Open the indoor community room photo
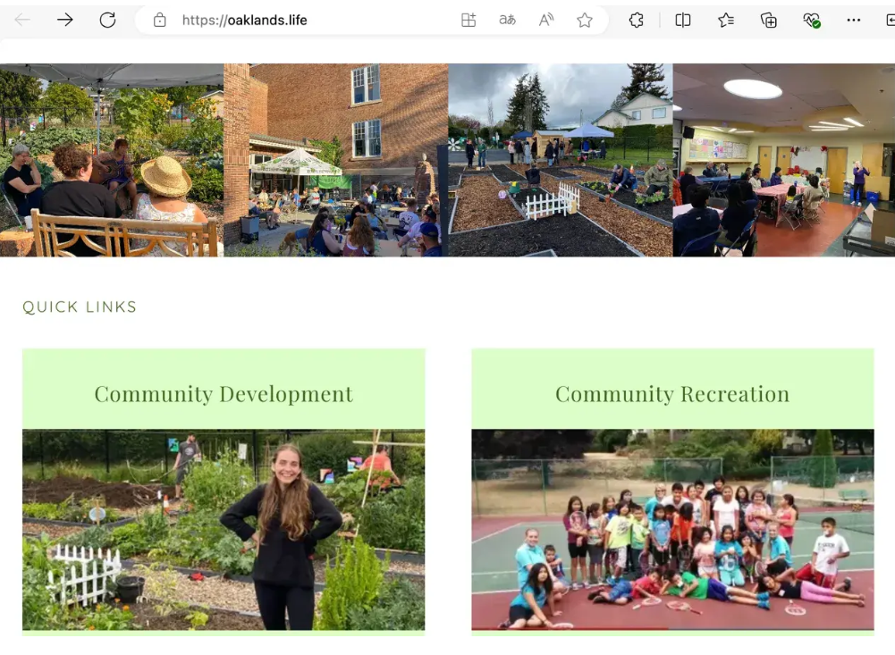 [x=784, y=160]
